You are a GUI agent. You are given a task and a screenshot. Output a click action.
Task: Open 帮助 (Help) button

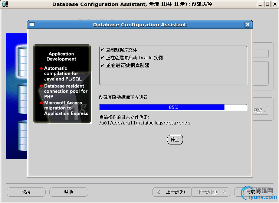[x=69, y=192]
